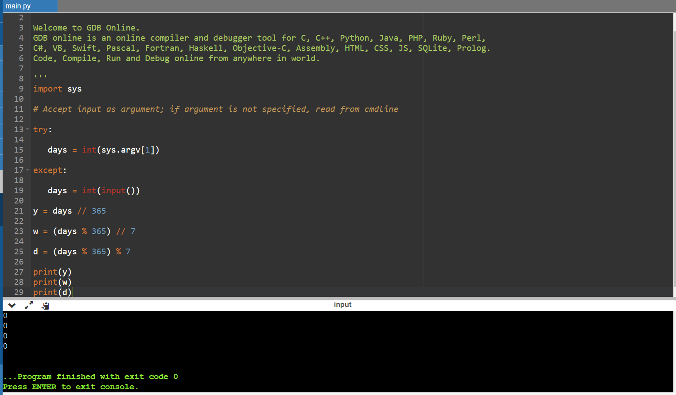Click line number 21 in the gutter
This screenshot has width=676, height=395.
click(19, 211)
